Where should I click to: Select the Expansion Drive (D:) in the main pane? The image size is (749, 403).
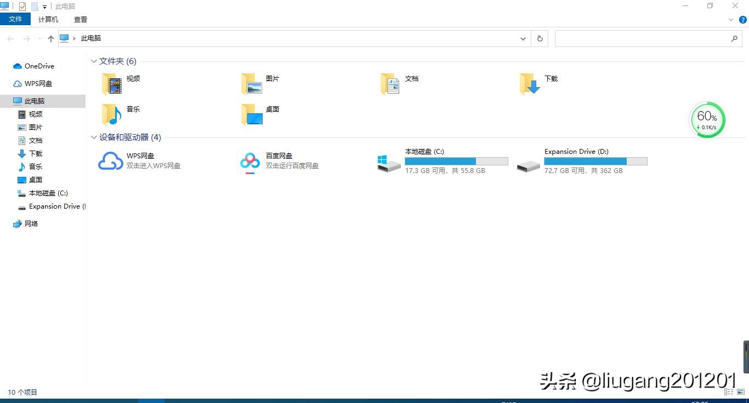pyautogui.click(x=581, y=161)
